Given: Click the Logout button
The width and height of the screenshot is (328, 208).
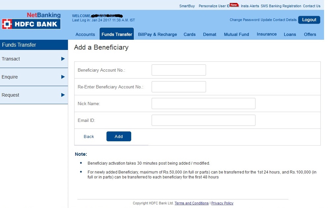Looking at the screenshot, I should (x=309, y=20).
